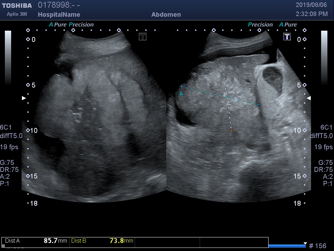Click the left diffT5.0 frequency label
334x251 pixels.
point(11,136)
